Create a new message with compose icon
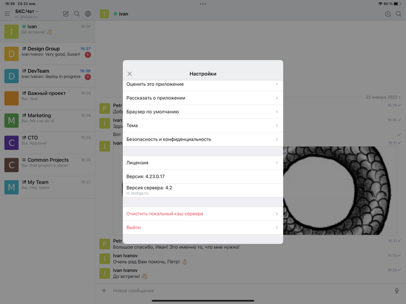406x304 pixels. point(66,14)
